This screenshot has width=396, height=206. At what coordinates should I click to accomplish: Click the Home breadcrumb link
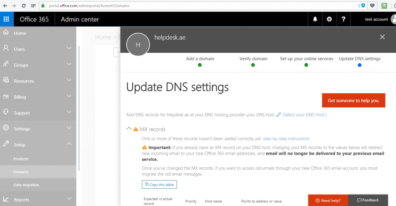pos(103,37)
